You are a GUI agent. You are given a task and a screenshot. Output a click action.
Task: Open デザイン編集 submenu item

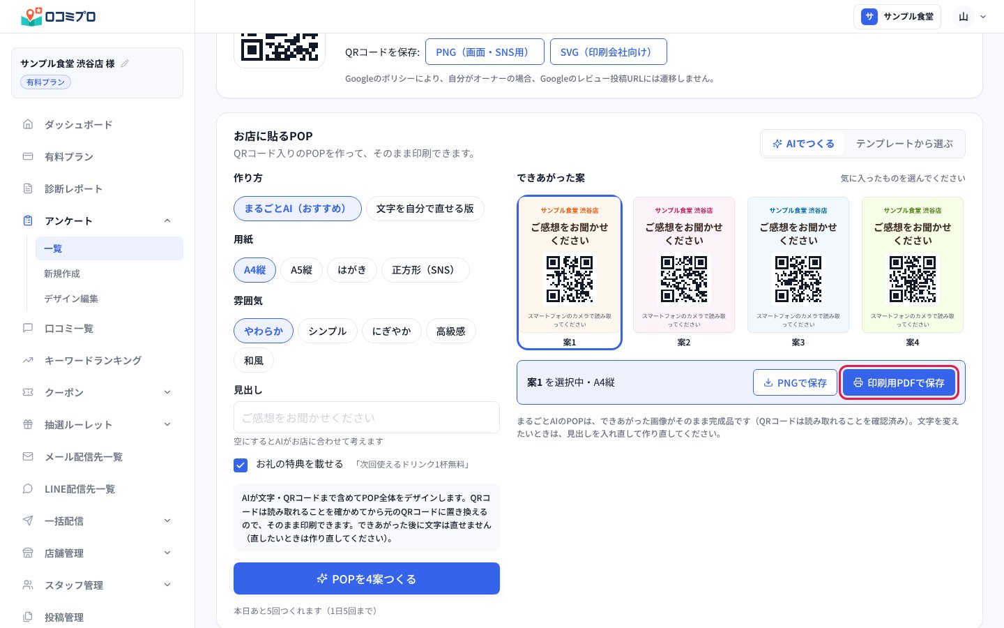tap(109, 299)
